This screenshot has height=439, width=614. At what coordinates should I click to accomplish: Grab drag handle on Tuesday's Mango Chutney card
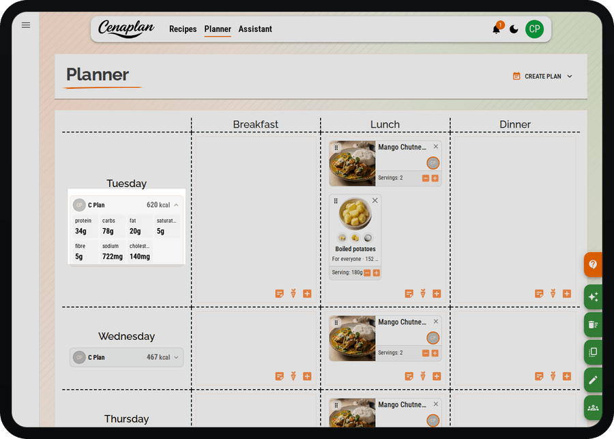point(336,147)
